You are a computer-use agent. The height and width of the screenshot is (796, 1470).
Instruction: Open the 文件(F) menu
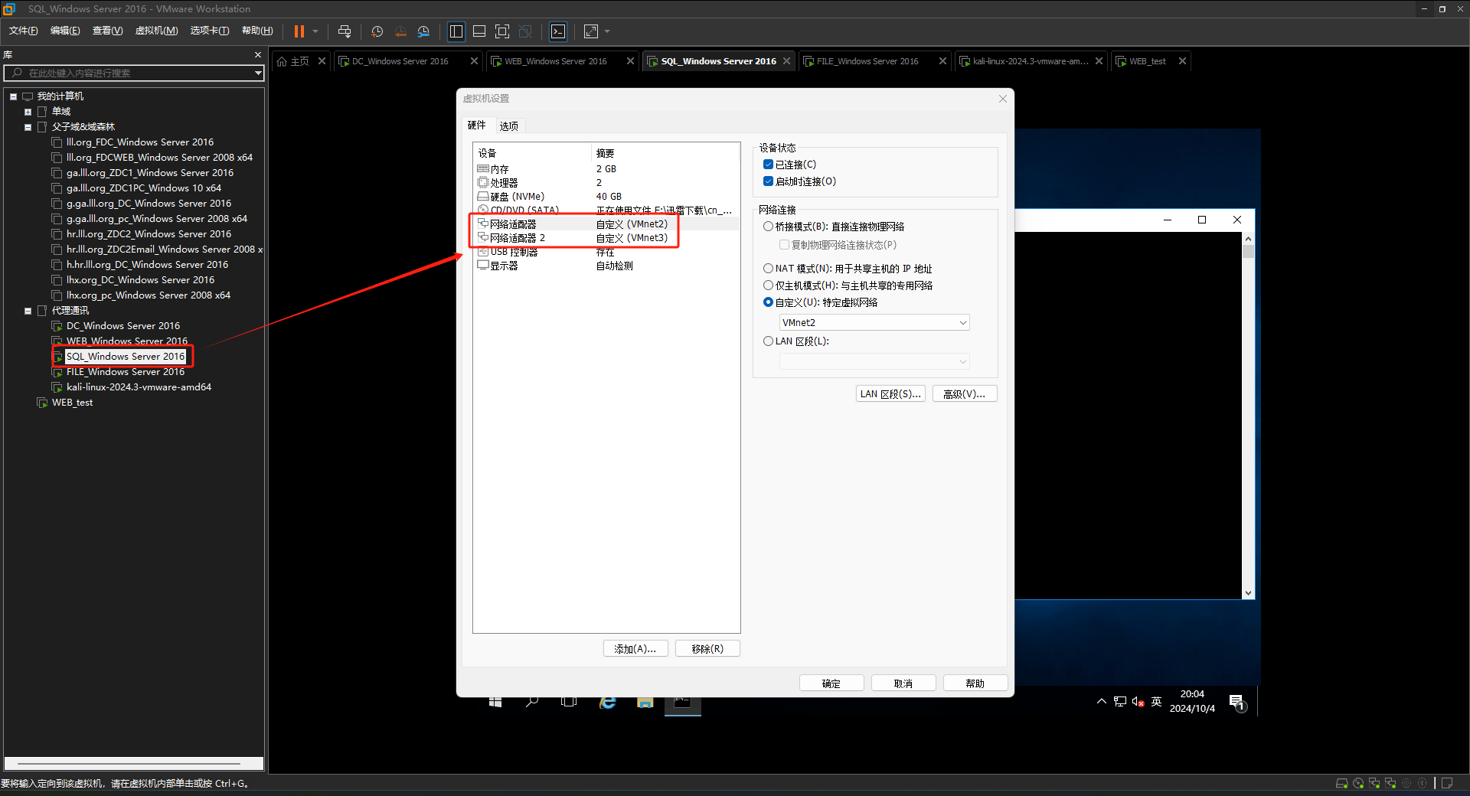(23, 31)
